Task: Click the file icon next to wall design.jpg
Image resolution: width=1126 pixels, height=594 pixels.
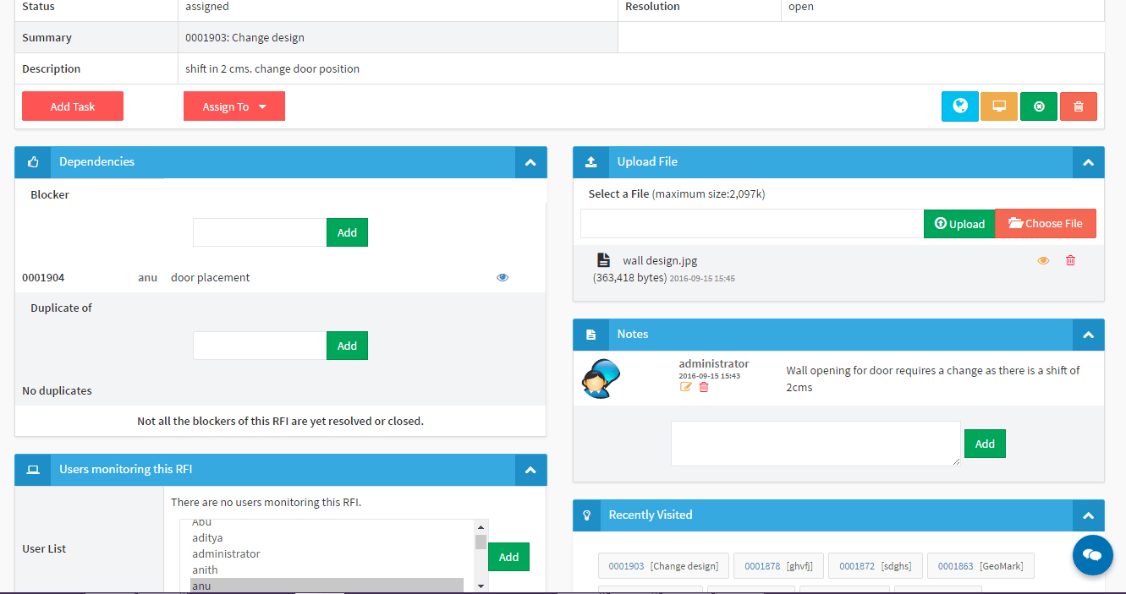Action: pos(603,260)
